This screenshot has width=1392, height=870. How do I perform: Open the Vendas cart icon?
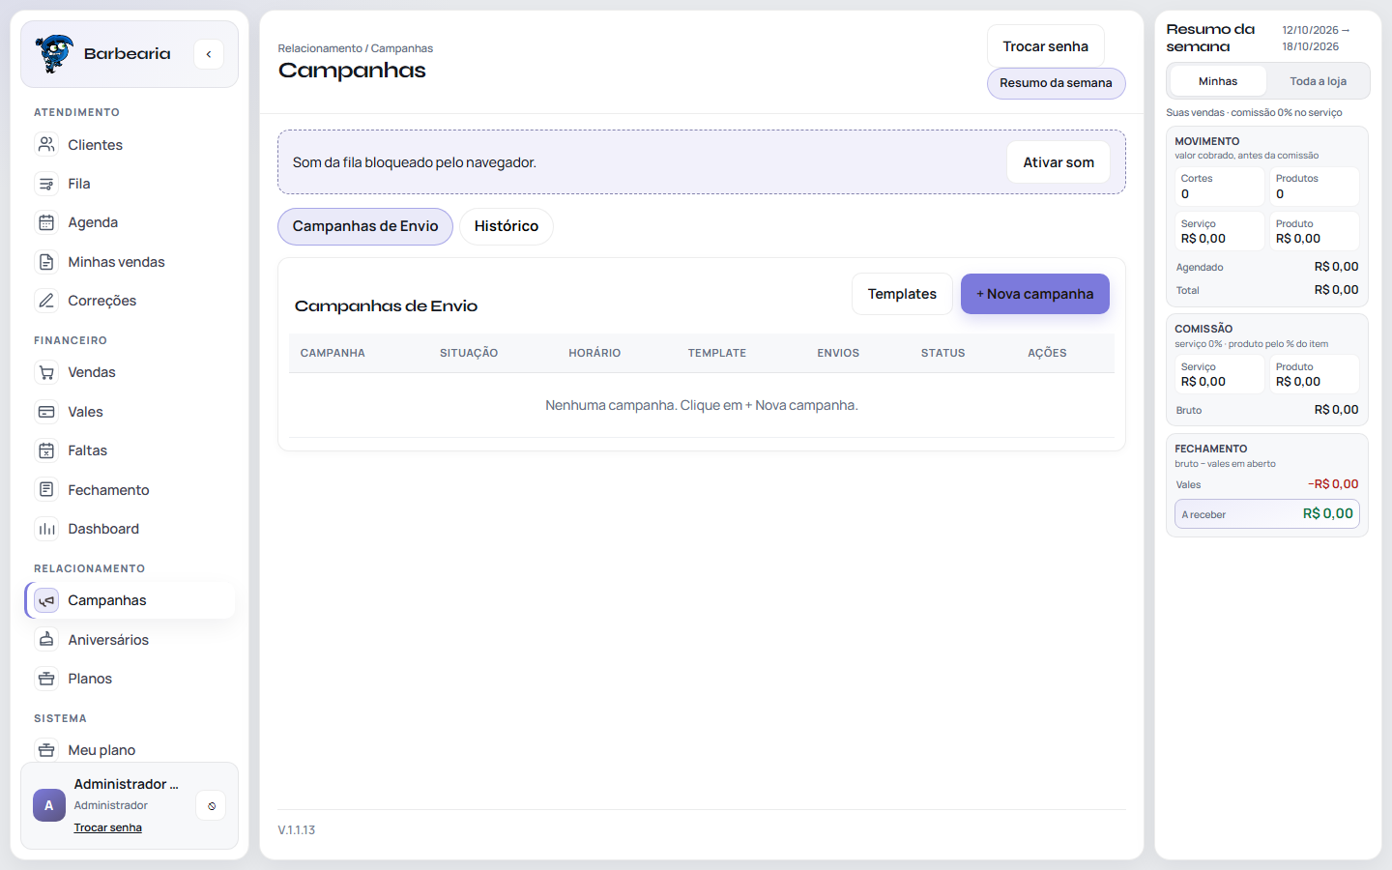coord(46,372)
